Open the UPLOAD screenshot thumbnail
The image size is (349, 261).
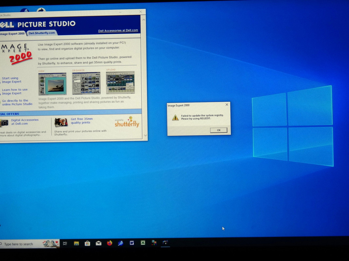tap(120, 82)
